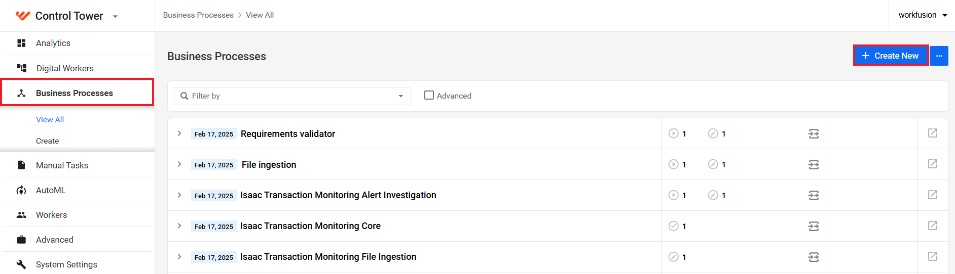Viewport: 955px width, 274px height.
Task: Open Isaac Transaction Monitoring Core external icon
Action: point(932,225)
